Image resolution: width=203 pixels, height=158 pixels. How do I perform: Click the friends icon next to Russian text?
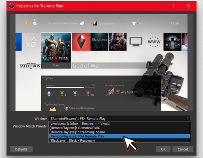pos(82,23)
